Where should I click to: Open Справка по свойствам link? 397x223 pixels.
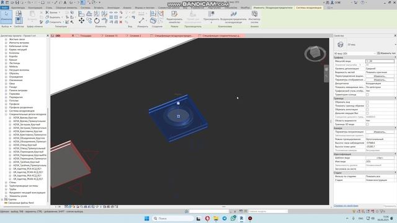[346, 206]
